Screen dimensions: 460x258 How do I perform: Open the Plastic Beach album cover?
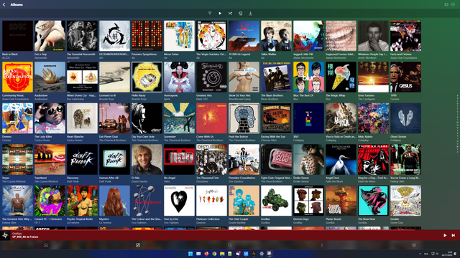341,201
